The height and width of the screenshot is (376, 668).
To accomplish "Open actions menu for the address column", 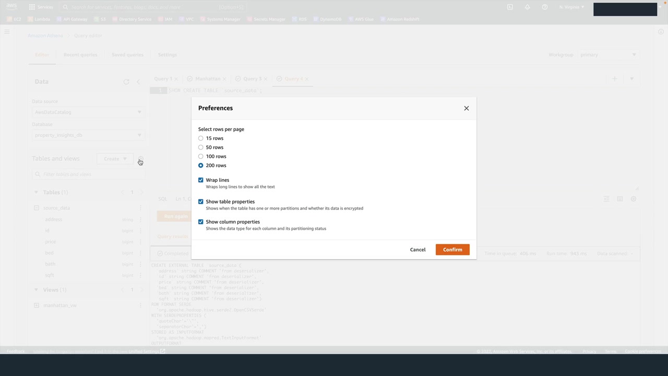I will pyautogui.click(x=140, y=219).
